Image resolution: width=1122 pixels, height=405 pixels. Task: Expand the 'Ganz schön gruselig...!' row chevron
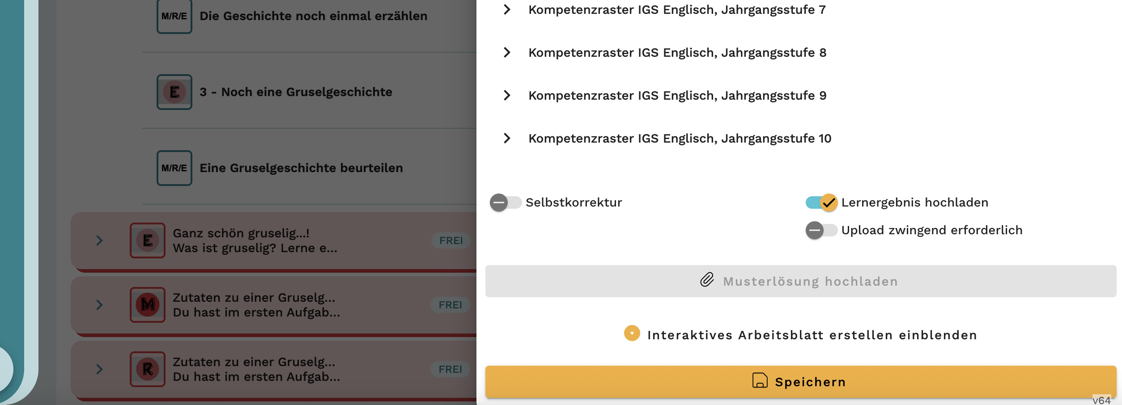tap(99, 240)
